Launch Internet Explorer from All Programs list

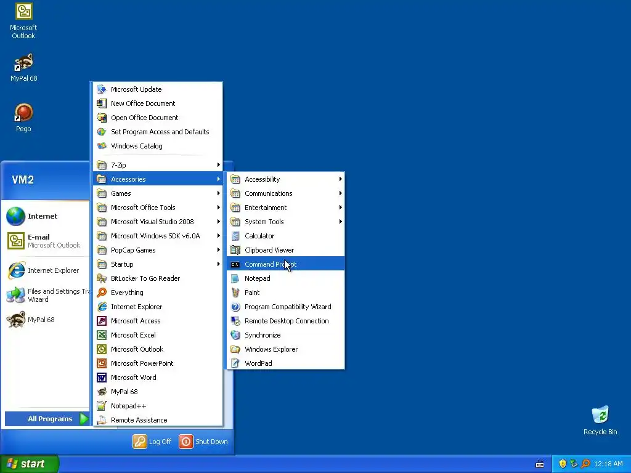pyautogui.click(x=158, y=307)
